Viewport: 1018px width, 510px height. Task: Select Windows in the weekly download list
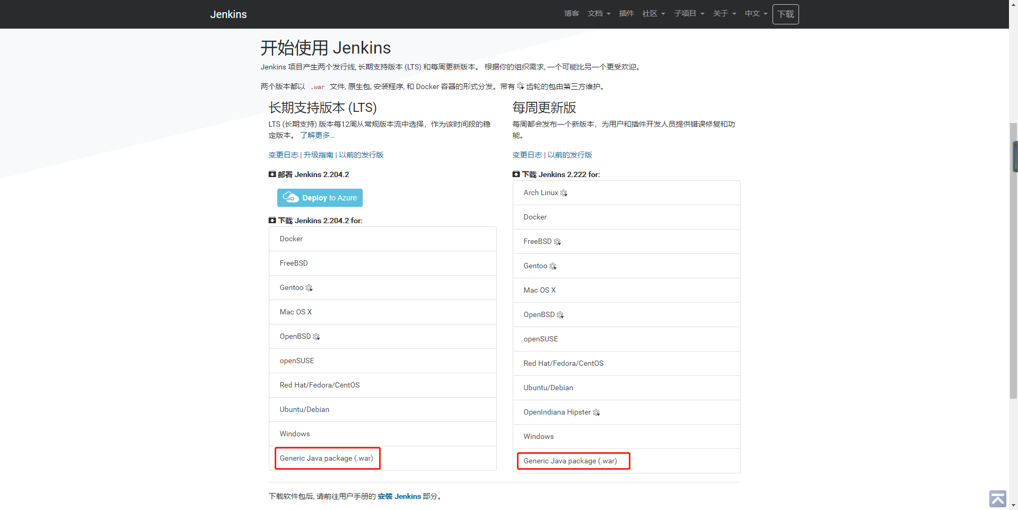coord(626,437)
